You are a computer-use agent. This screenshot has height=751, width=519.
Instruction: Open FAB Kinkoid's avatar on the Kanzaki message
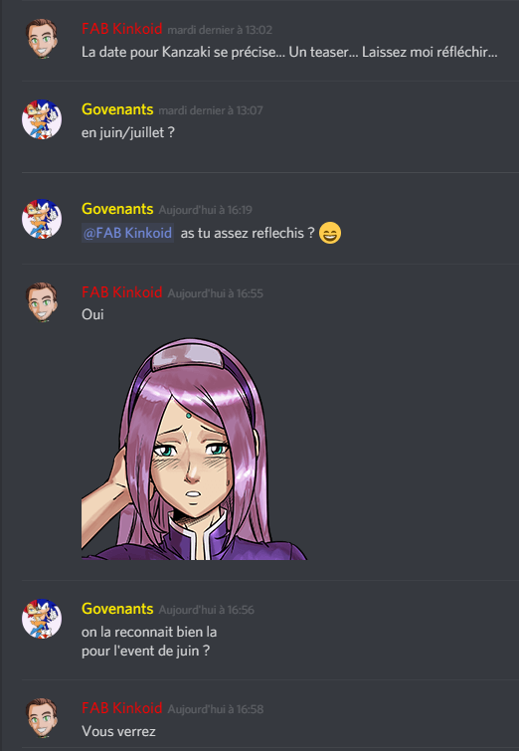coord(42,39)
